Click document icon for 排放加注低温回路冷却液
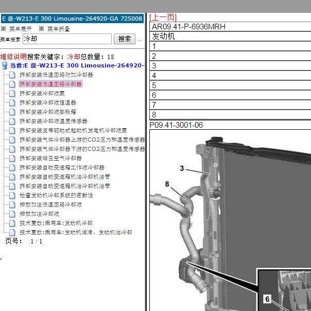311x311 pixels. coord(12,205)
